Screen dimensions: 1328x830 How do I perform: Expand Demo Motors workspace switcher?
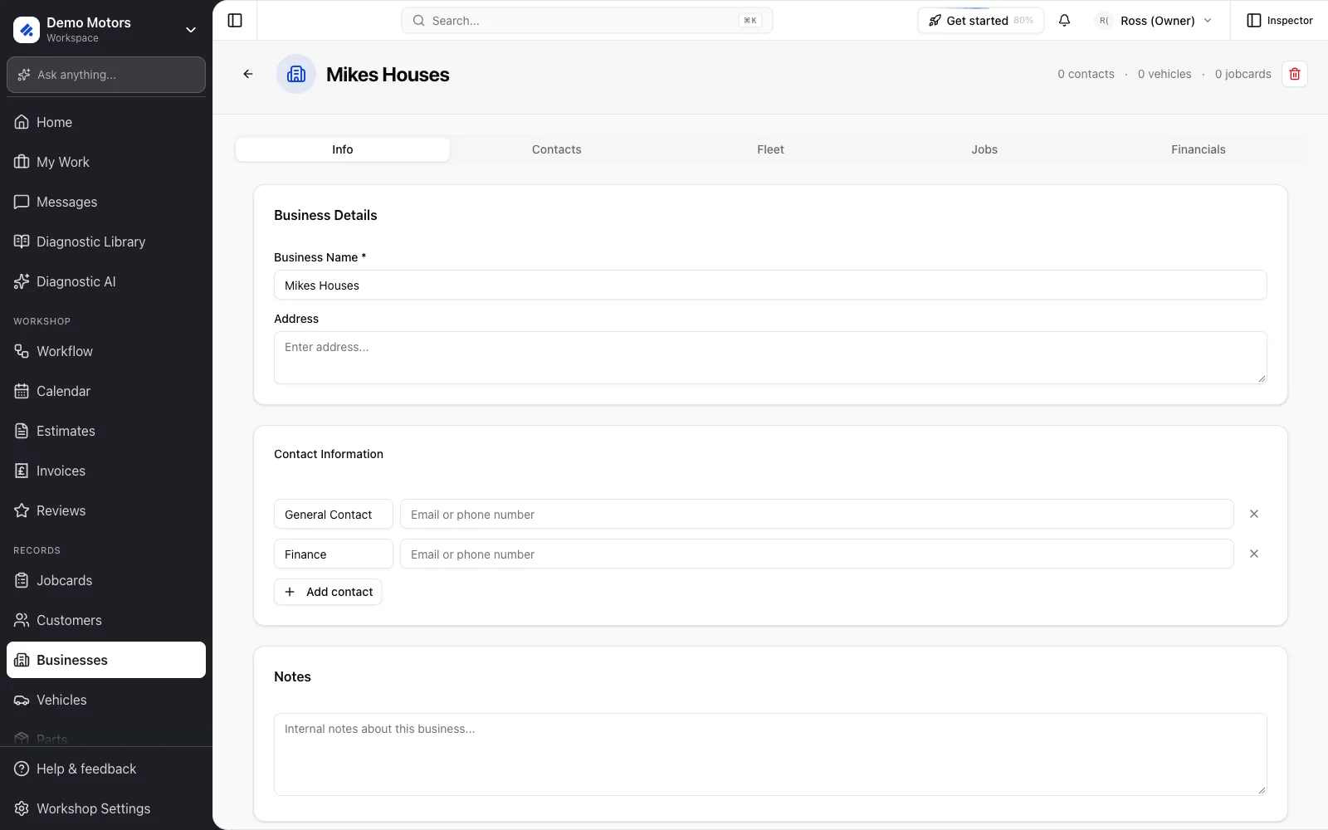pos(106,29)
